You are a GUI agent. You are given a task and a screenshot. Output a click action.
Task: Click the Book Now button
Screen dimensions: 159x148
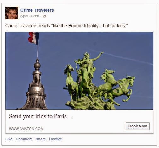click(138, 126)
